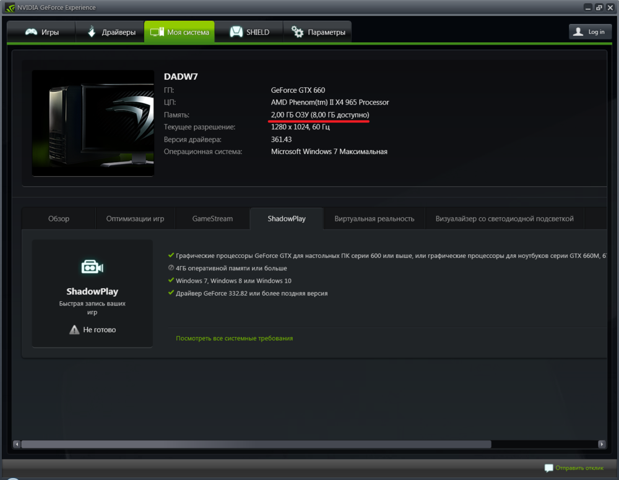Image resolution: width=619 pixels, height=480 pixels.
Task: Open the Игры tab
Action: tap(41, 32)
